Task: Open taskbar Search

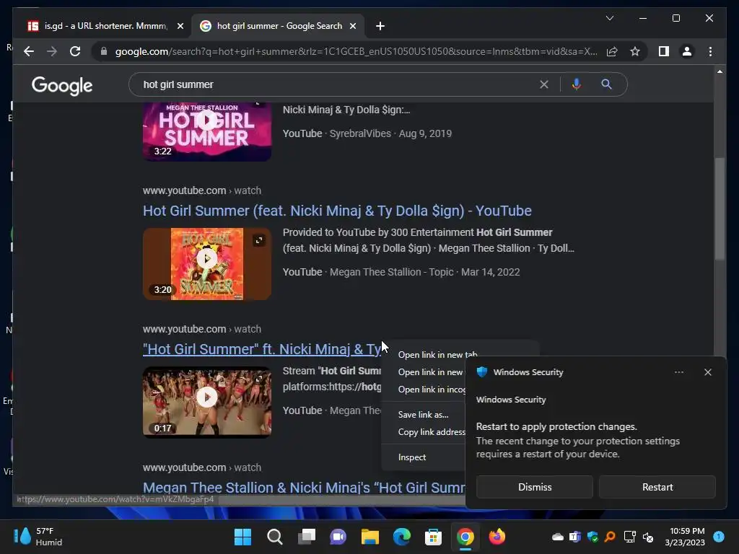Action: (x=275, y=537)
